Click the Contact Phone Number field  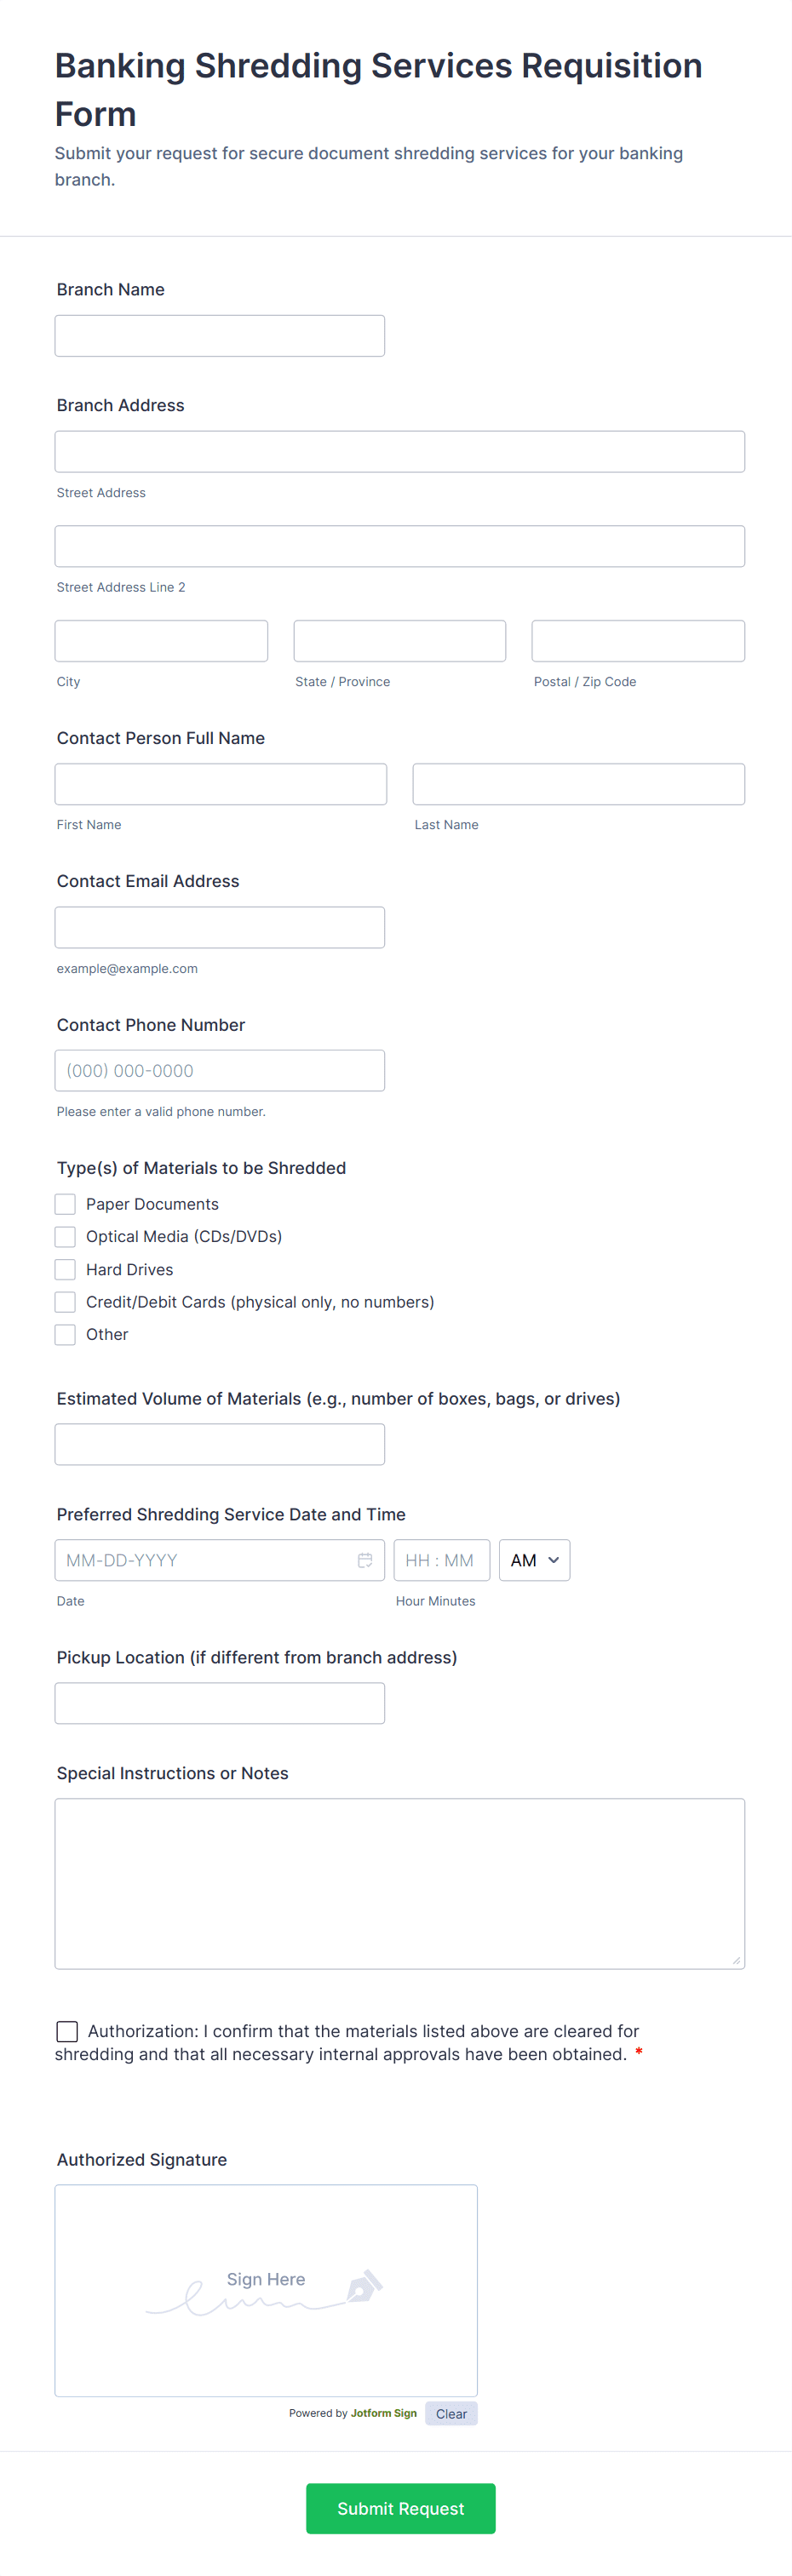pyautogui.click(x=220, y=1071)
